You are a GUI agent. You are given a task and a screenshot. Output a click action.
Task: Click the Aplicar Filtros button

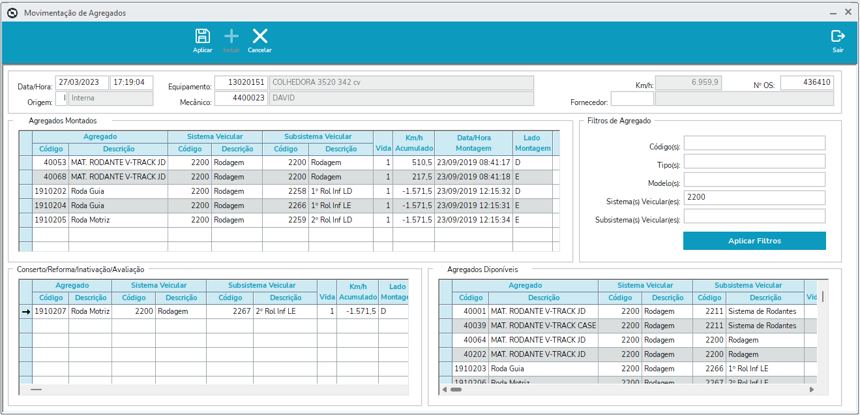754,241
